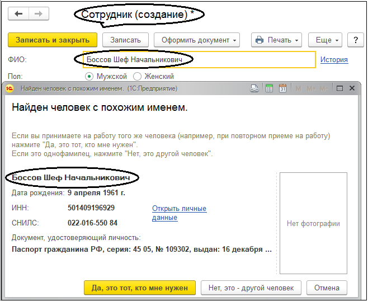Viewport: 368px width, 301px height.
Task: Choose 'Нет, это - другой человек'
Action: tap(251, 288)
